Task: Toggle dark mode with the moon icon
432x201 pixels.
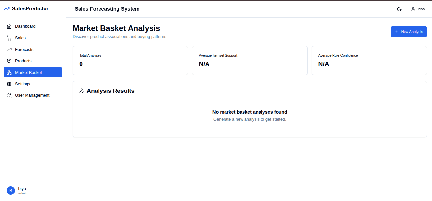Action: pyautogui.click(x=399, y=9)
